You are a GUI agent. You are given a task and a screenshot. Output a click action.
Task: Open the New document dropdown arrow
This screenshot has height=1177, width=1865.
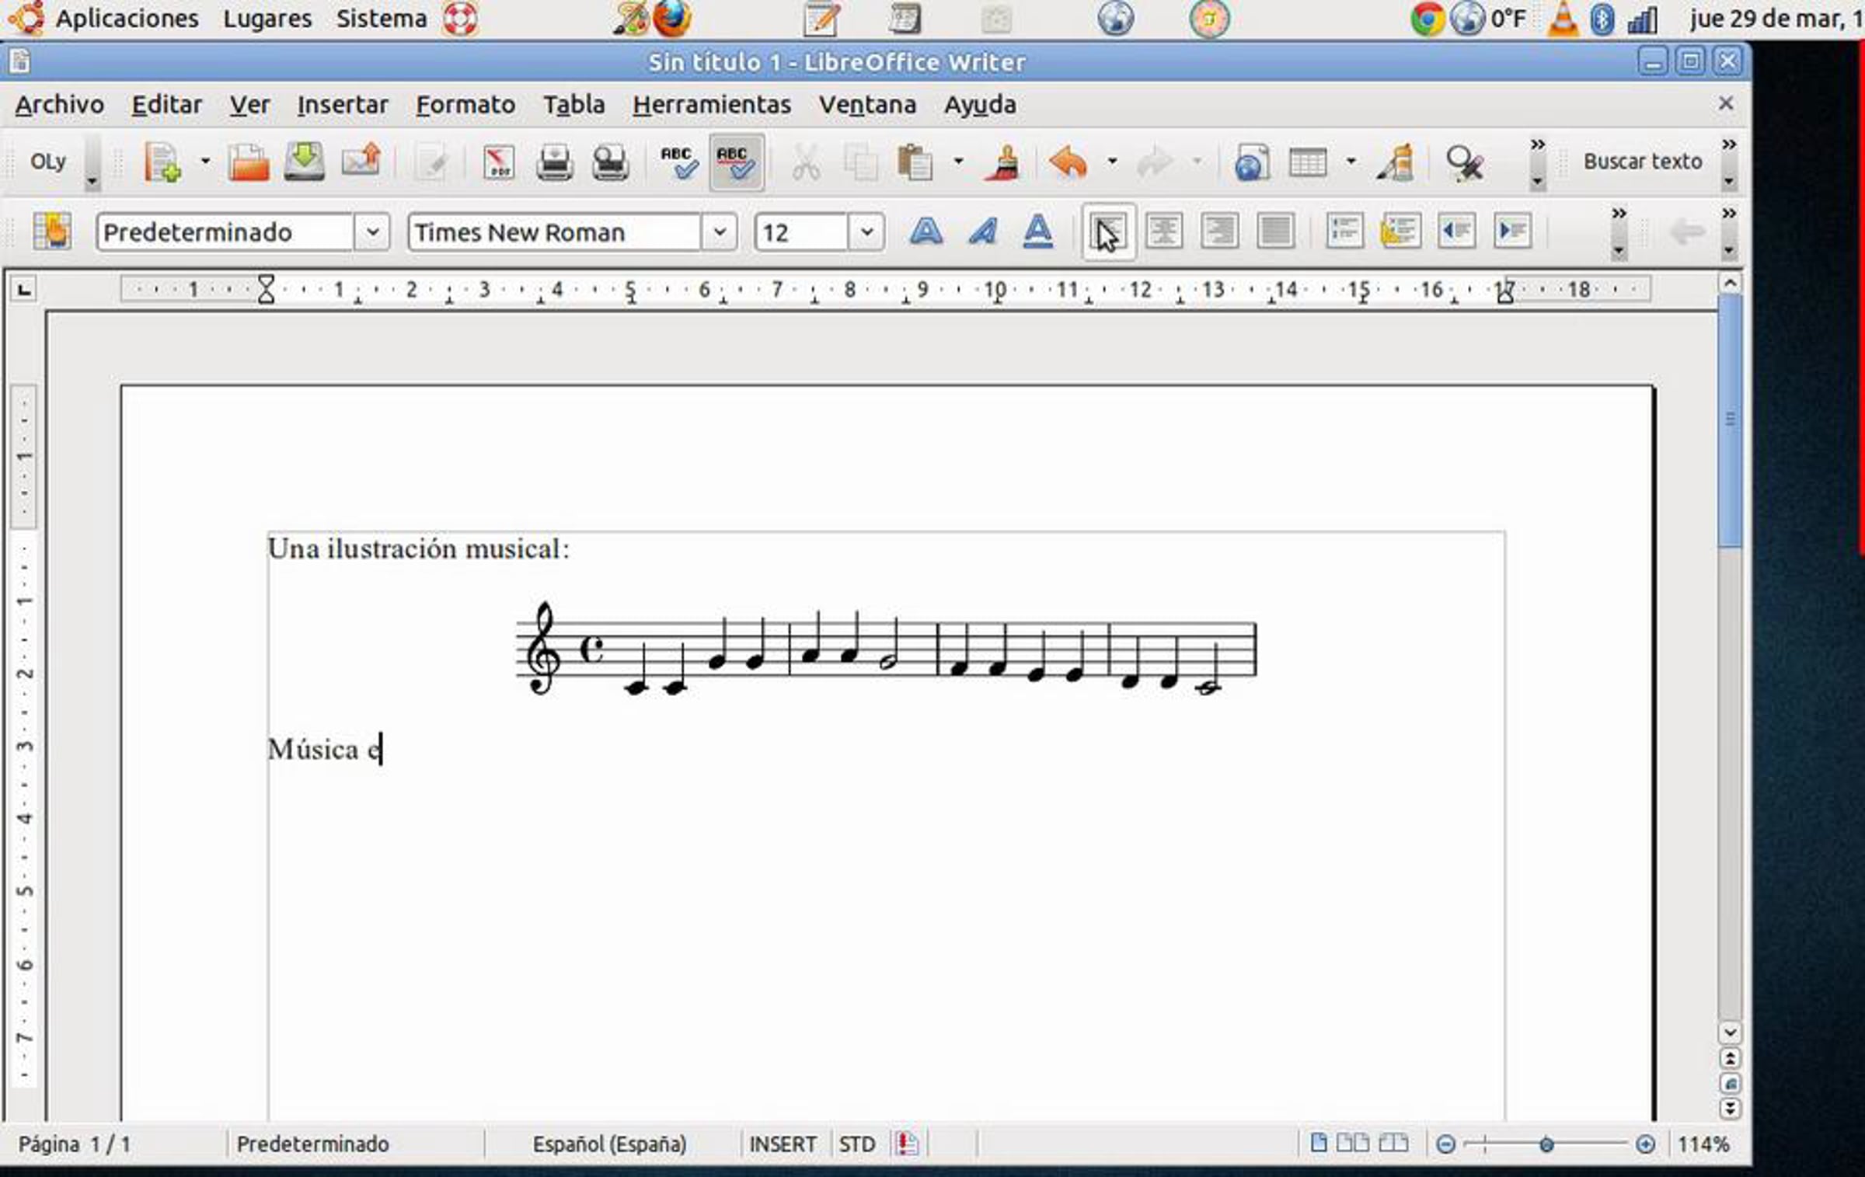pos(205,162)
